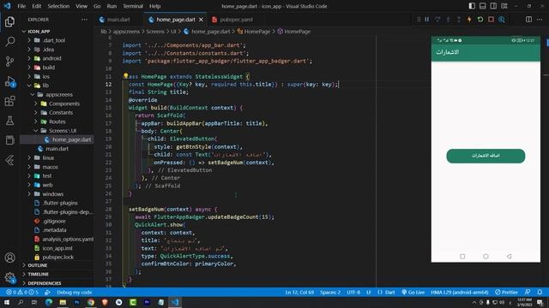Click green Restart debug icon
This screenshot has width=549, height=308.
[480, 20]
